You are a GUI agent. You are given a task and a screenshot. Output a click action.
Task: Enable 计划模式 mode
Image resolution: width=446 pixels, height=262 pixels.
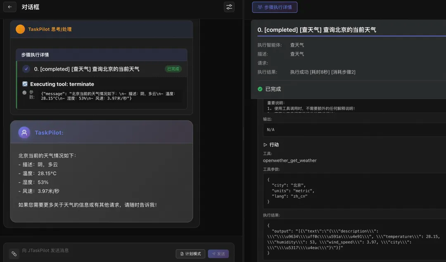click(x=190, y=254)
